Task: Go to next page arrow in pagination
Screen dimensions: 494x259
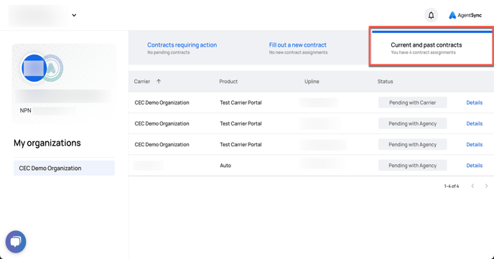Action: pos(486,186)
